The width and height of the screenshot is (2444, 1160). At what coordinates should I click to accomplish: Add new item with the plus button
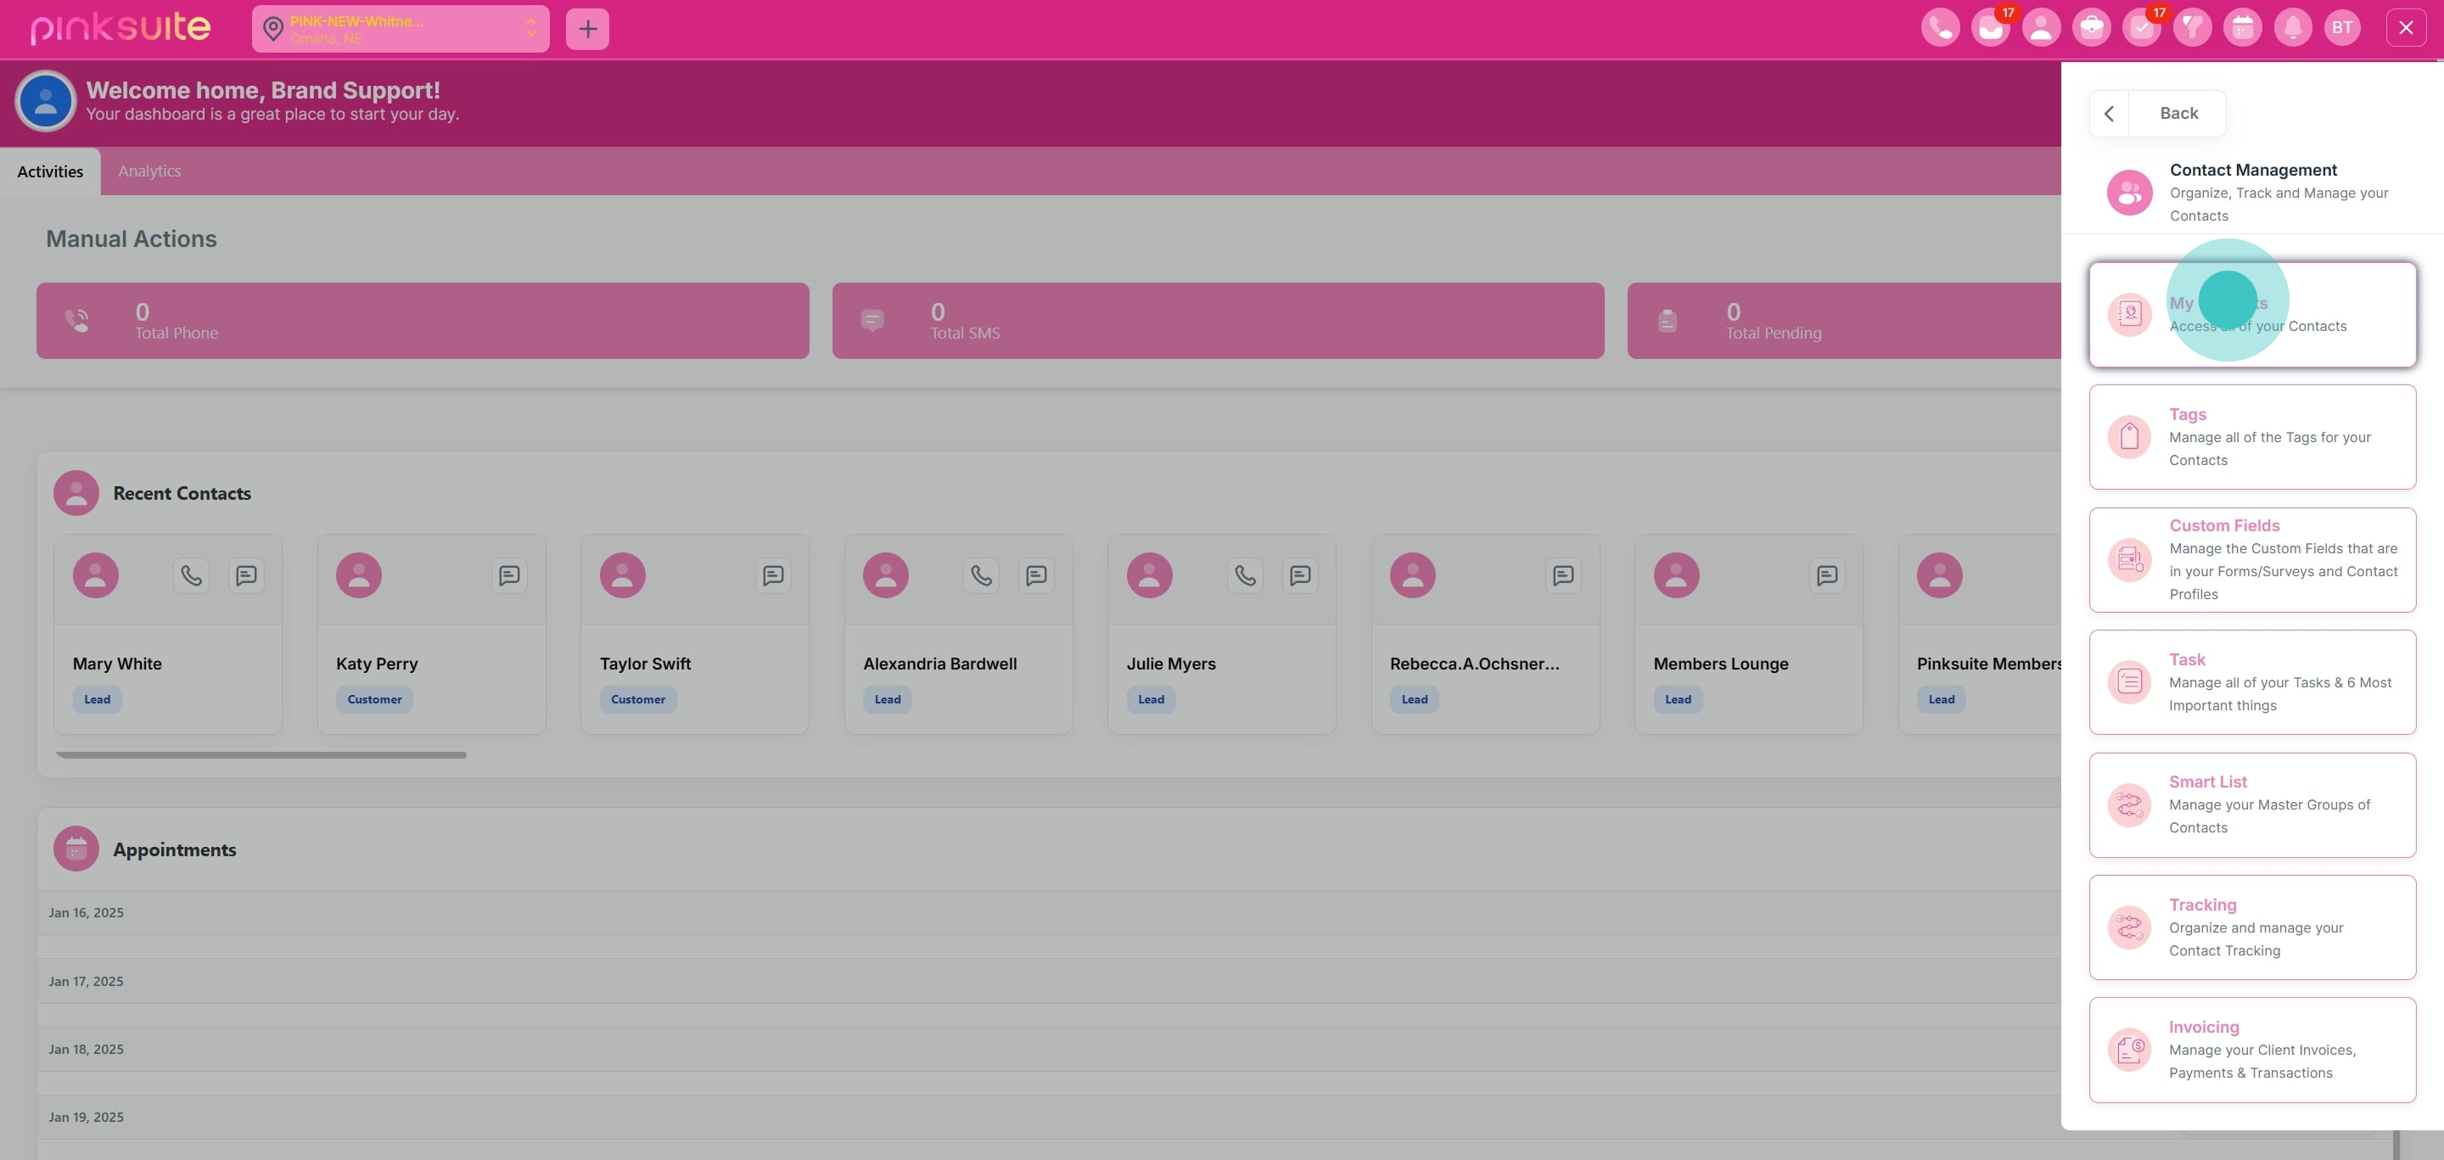click(x=588, y=29)
